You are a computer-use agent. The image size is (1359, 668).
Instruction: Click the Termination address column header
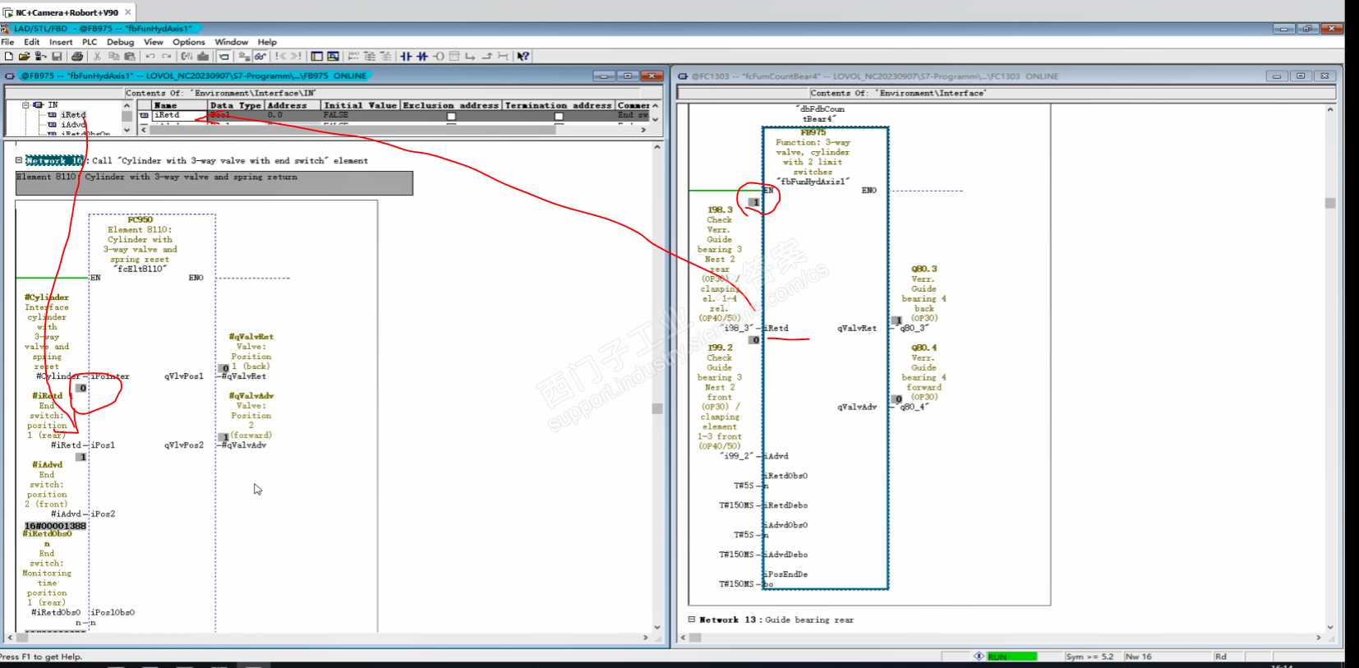click(x=559, y=105)
